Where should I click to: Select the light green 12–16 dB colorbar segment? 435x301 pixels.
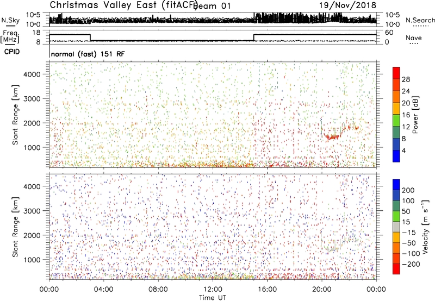tap(396, 120)
